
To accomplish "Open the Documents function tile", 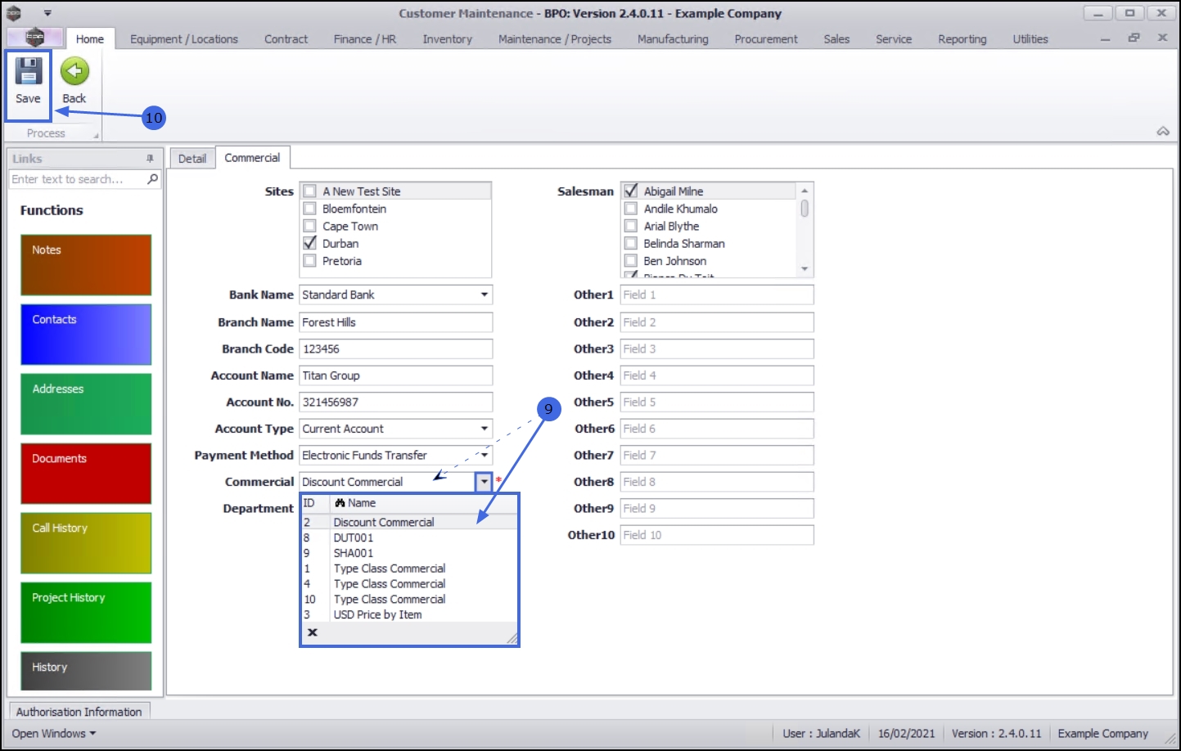I will (x=86, y=474).
